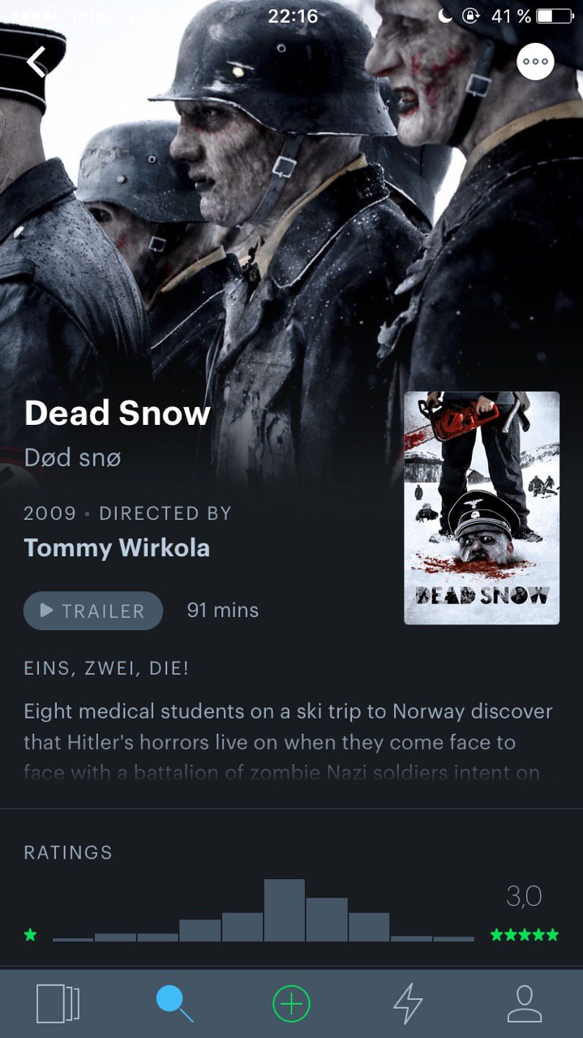583x1038 pixels.
Task: Open the three-dots more options menu
Action: click(x=535, y=62)
